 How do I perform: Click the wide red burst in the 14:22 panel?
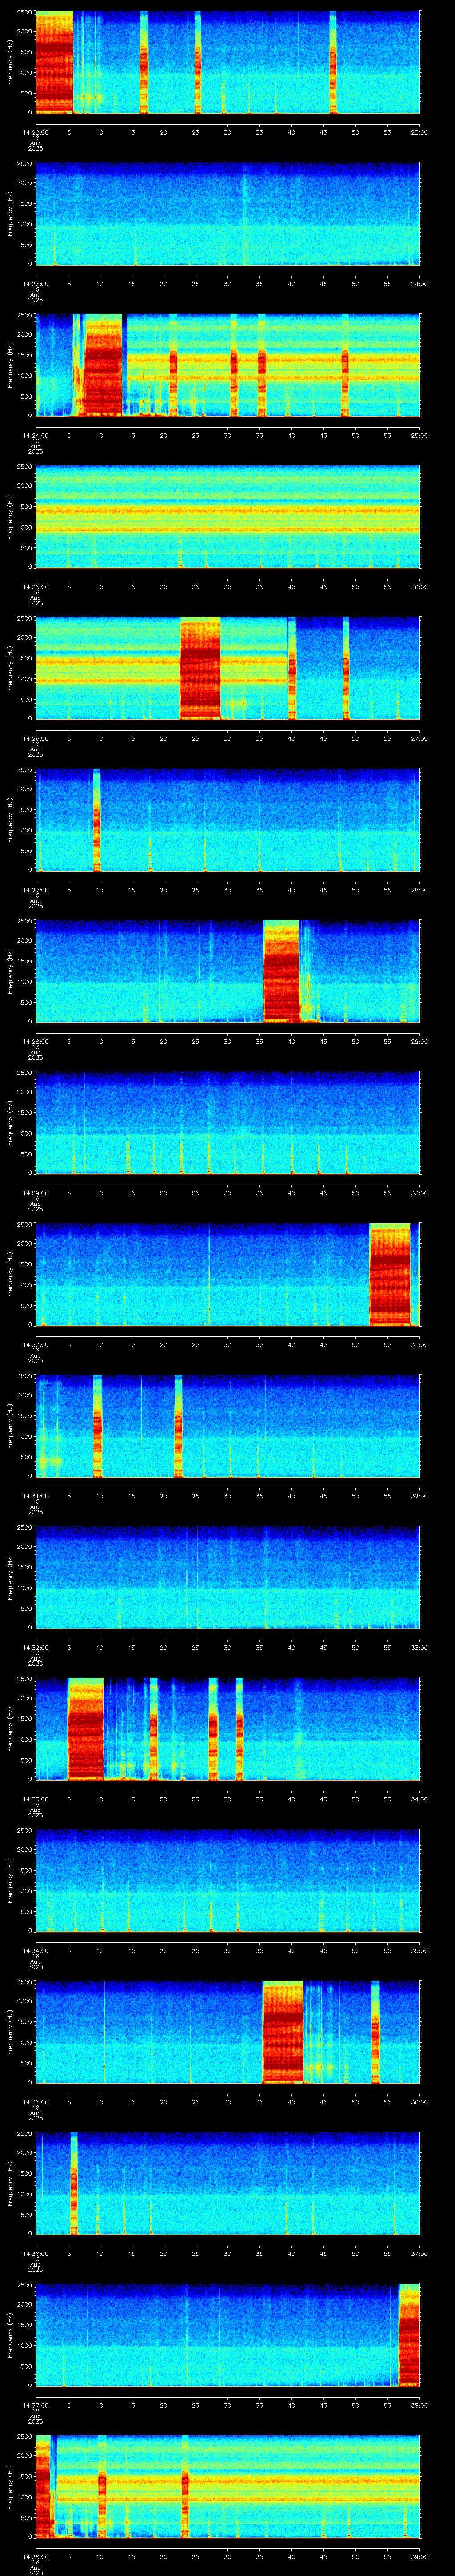54,62
